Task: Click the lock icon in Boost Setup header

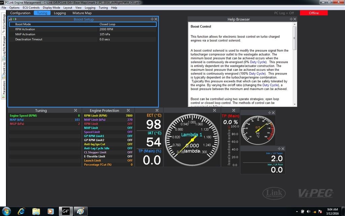Action: click(10, 19)
